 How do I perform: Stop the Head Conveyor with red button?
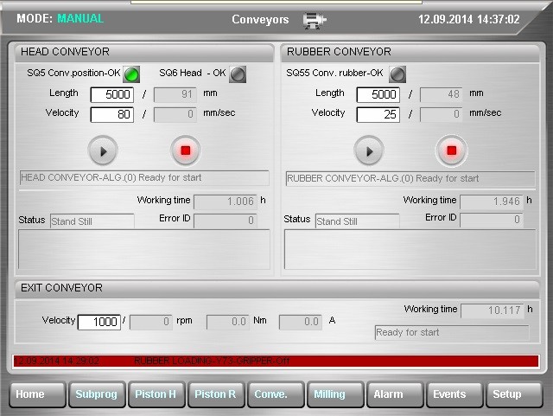(186, 150)
